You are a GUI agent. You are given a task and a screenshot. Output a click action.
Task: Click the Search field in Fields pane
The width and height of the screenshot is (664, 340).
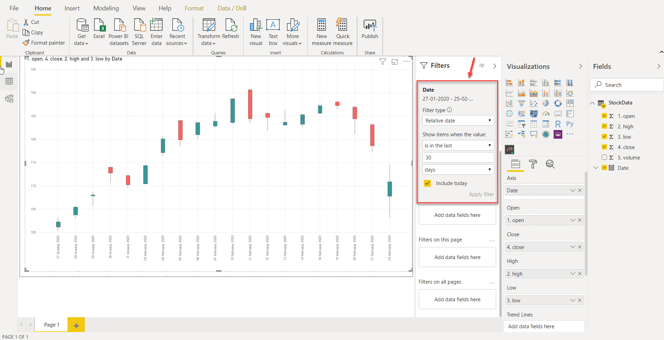pos(626,85)
